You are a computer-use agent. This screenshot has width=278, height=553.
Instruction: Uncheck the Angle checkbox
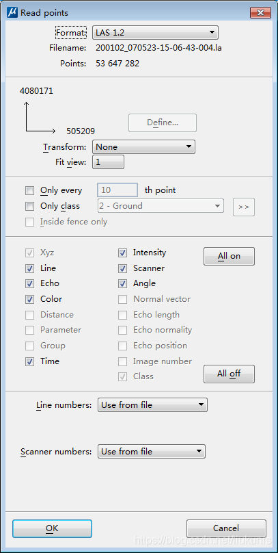pyautogui.click(x=122, y=283)
